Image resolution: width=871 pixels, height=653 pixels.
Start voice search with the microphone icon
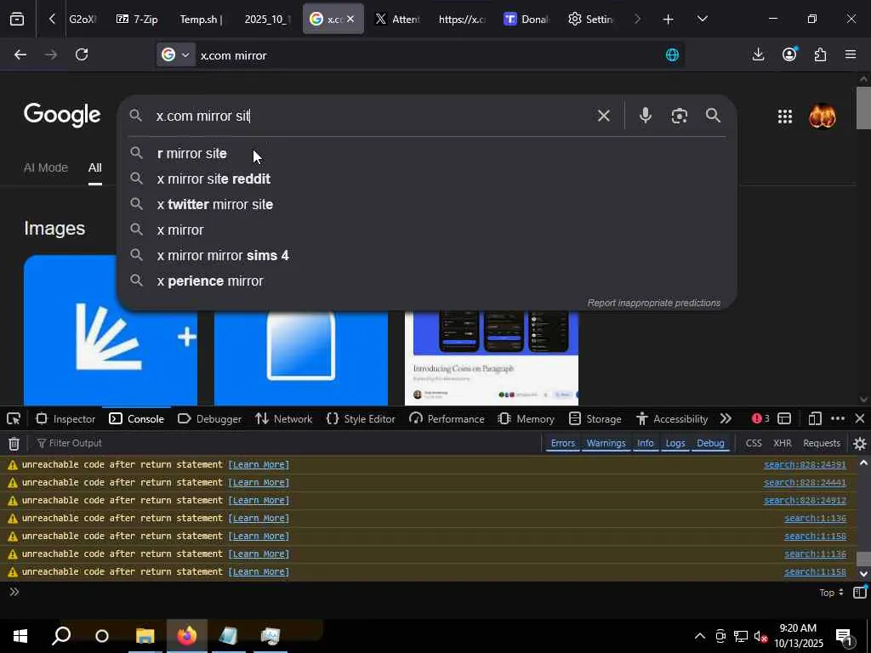point(645,116)
